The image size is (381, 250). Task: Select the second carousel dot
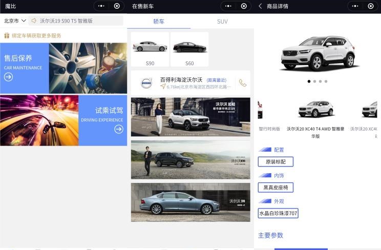pyautogui.click(x=314, y=81)
